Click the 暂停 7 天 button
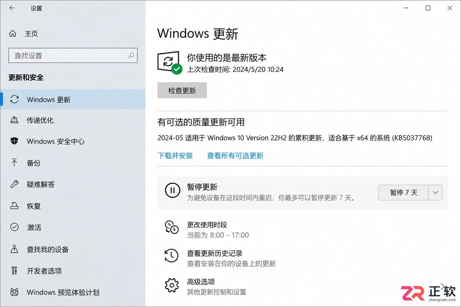Screen dimensions: 461x307 click(x=403, y=193)
